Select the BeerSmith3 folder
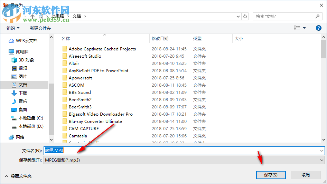This screenshot has width=327, height=184. pyautogui.click(x=80, y=107)
